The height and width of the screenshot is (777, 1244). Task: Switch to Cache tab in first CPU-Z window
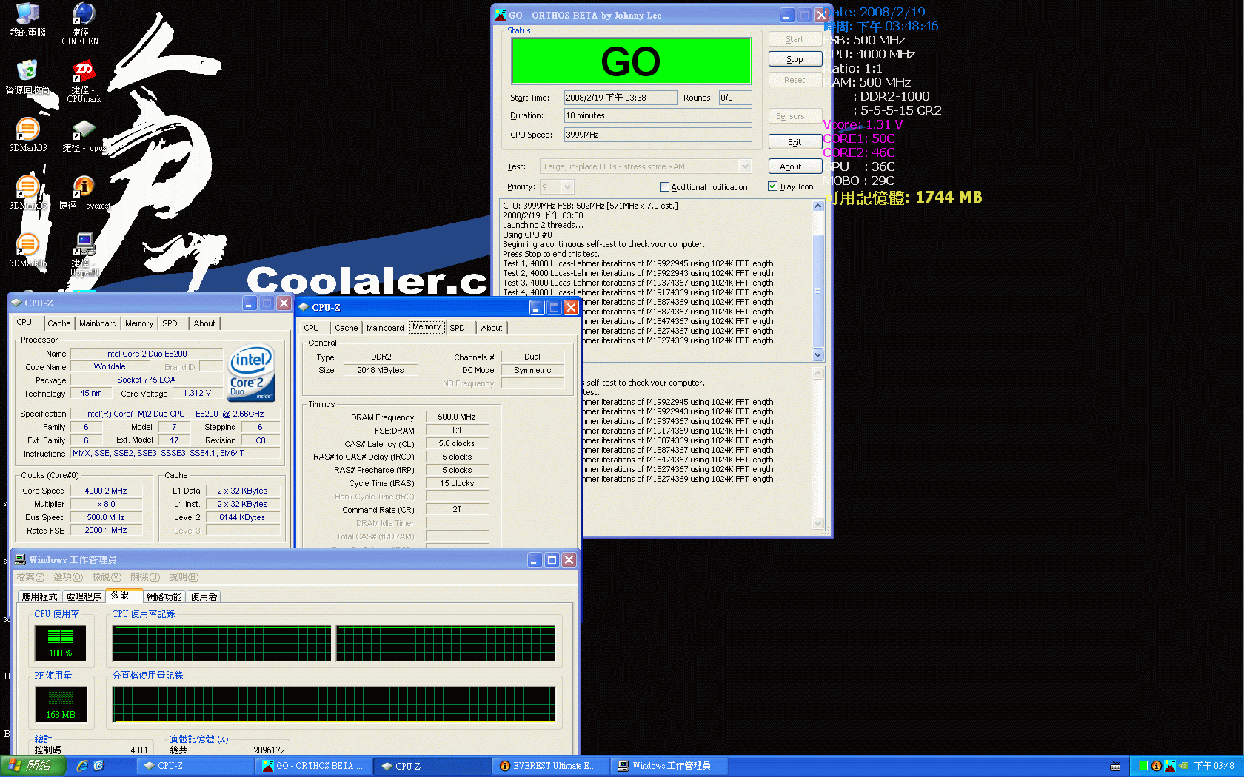(59, 323)
